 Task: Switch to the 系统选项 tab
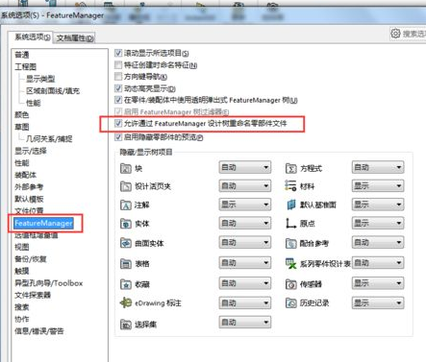tap(31, 37)
